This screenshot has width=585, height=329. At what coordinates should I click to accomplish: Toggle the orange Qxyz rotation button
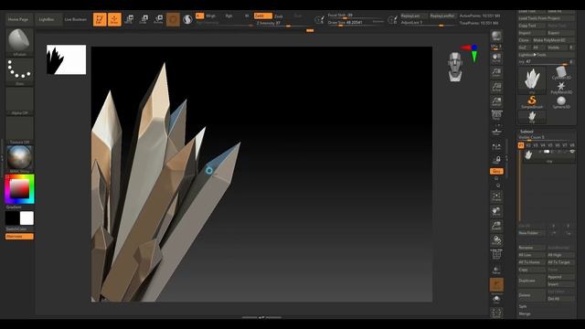coord(496,171)
